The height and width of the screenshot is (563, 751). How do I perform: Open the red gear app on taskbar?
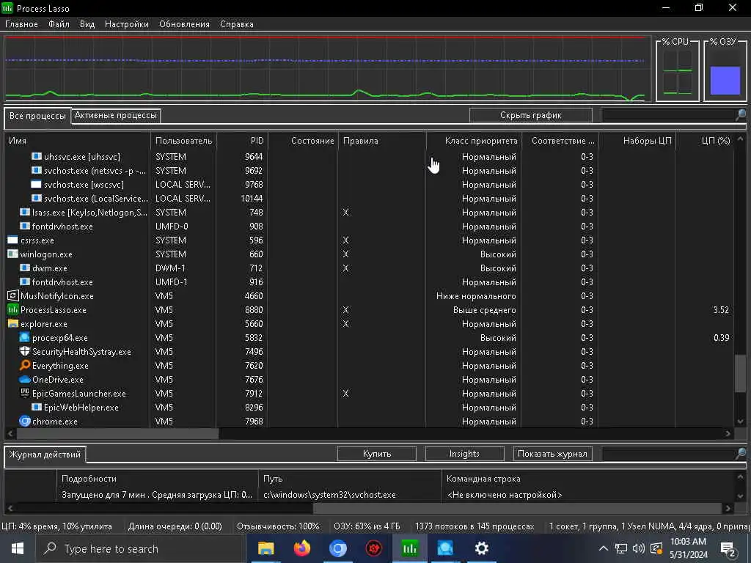point(373,548)
